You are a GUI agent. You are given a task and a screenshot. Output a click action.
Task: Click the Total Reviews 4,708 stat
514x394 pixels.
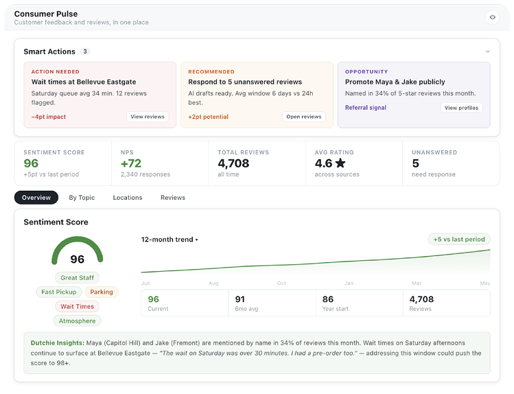[257, 163]
